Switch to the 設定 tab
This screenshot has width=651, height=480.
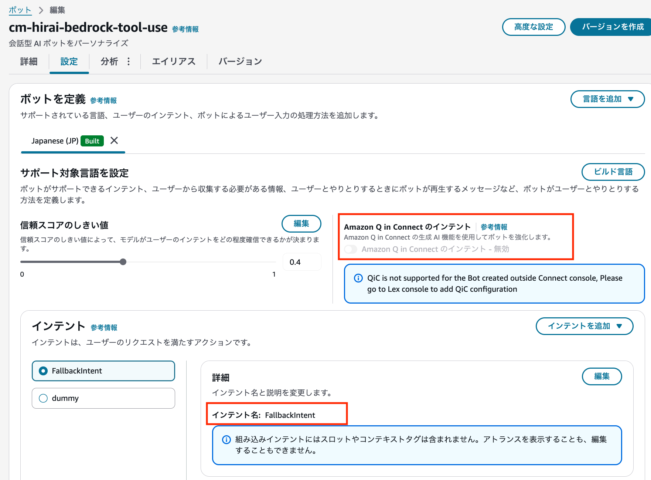click(69, 61)
